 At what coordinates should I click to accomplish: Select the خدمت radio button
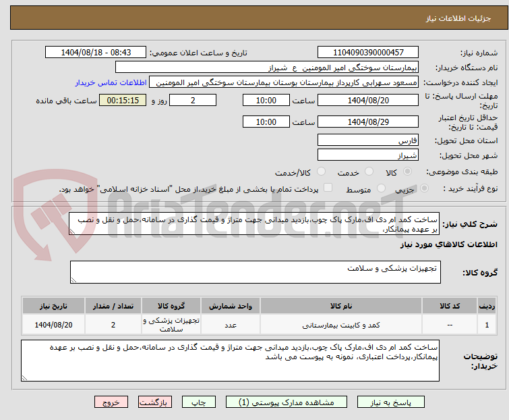coord(369,172)
